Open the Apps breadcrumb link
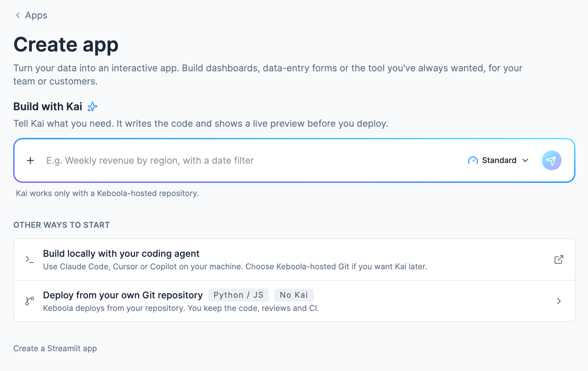 click(x=36, y=15)
